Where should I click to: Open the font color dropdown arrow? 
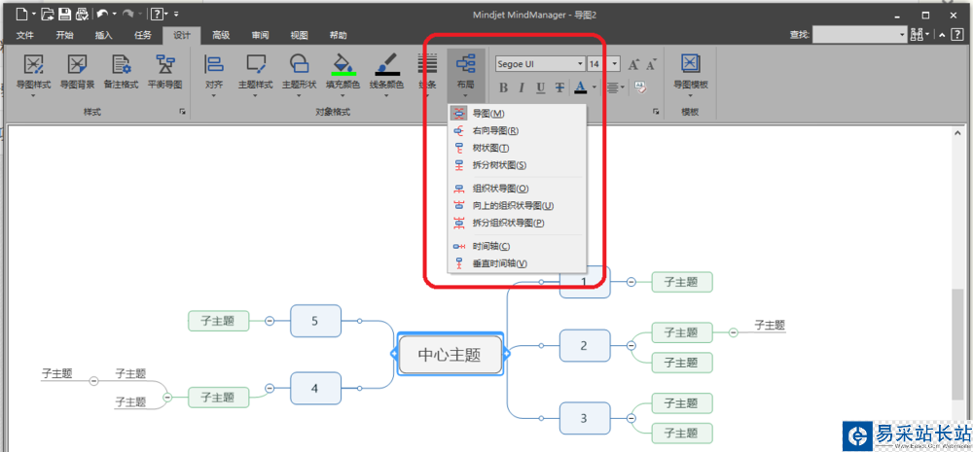tap(594, 87)
